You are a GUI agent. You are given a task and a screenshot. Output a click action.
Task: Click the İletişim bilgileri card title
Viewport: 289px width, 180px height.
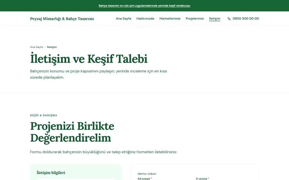pyautogui.click(x=51, y=173)
